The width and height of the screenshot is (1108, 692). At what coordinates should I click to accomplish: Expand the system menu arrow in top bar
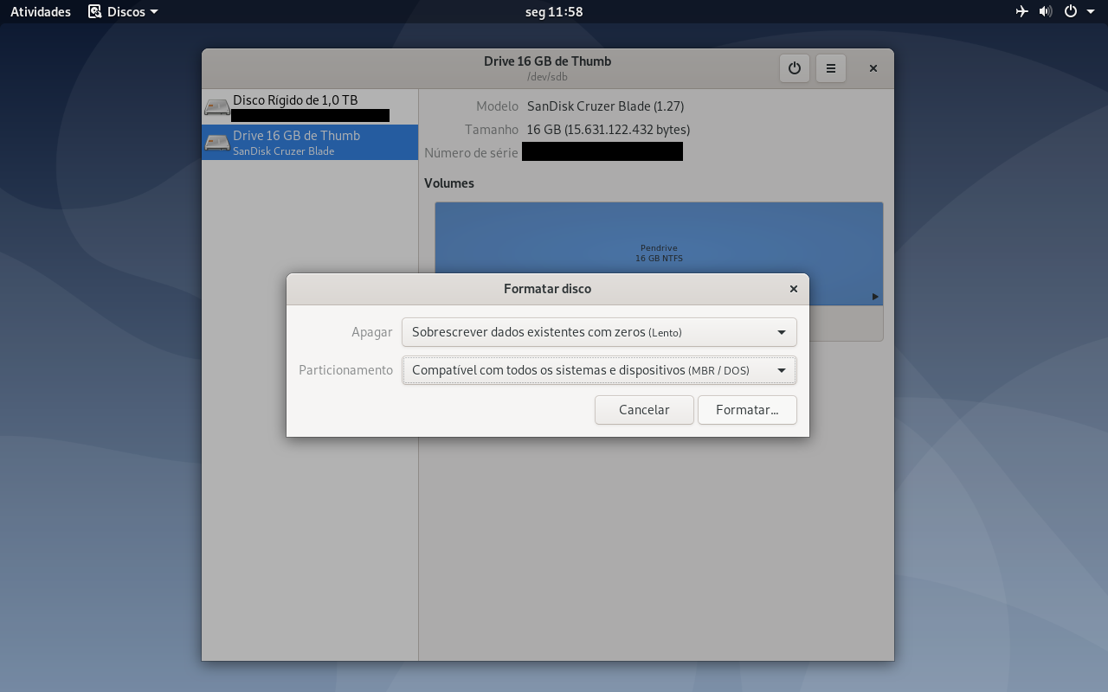1091,12
